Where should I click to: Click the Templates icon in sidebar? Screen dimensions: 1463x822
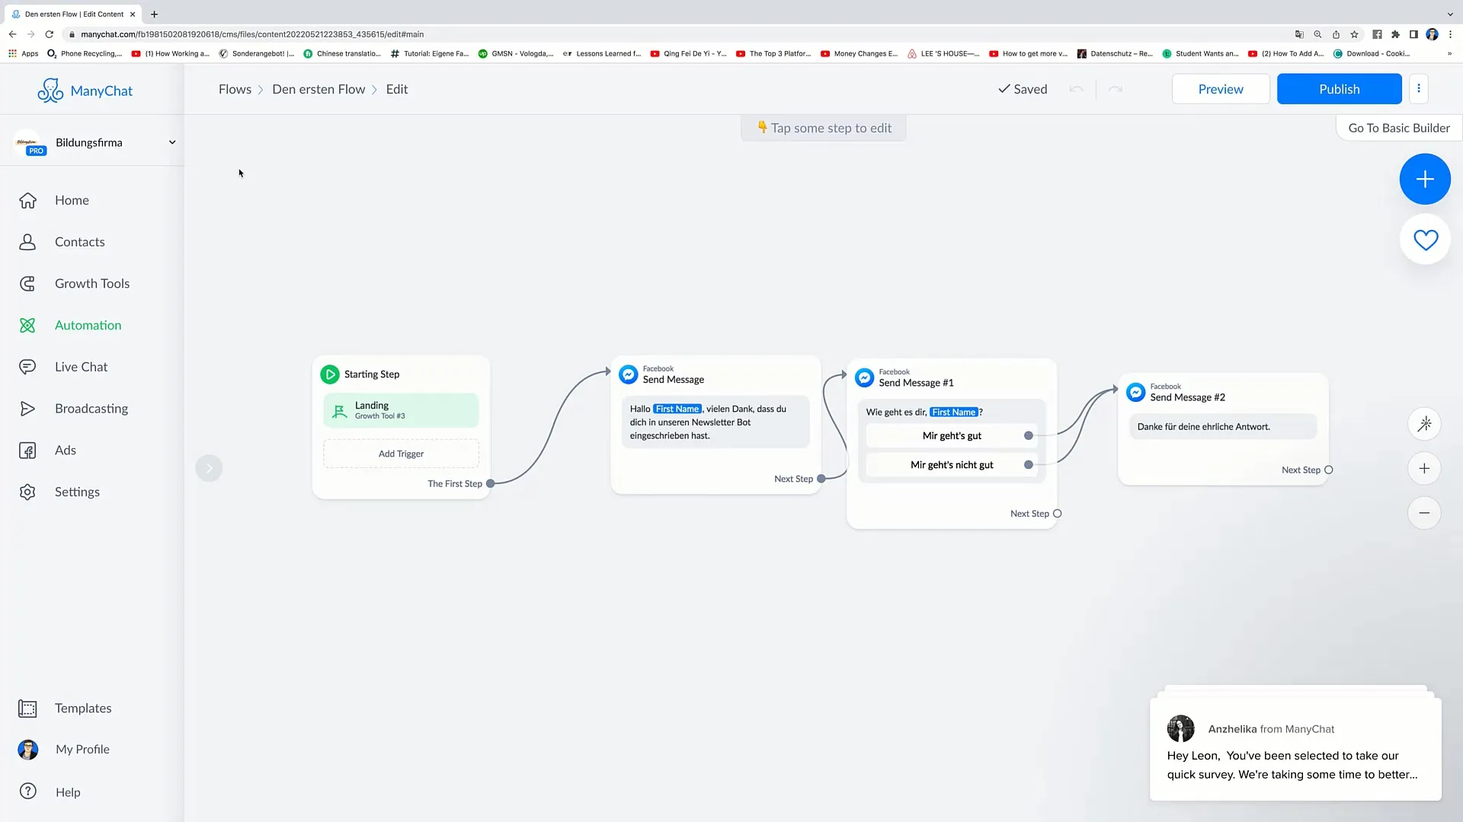click(x=27, y=709)
